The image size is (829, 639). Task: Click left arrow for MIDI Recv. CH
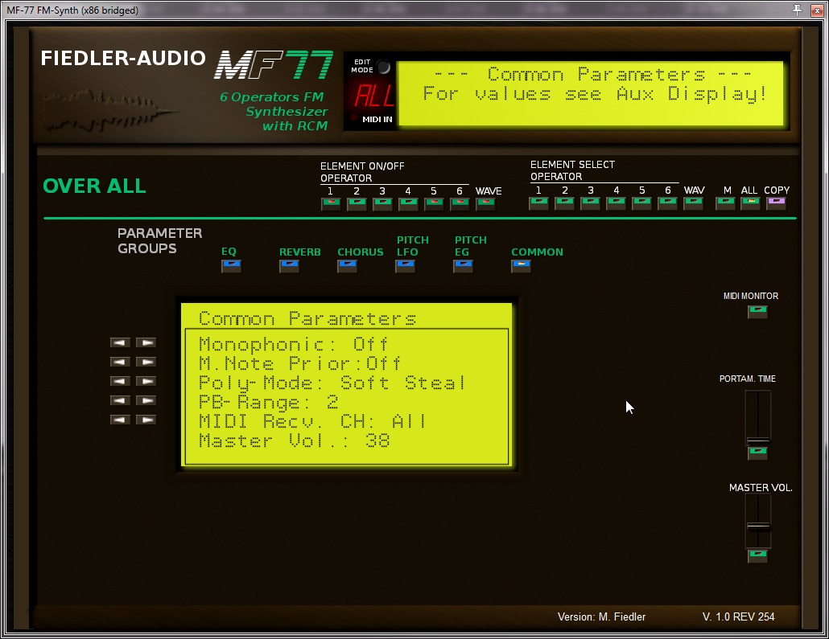click(x=120, y=420)
